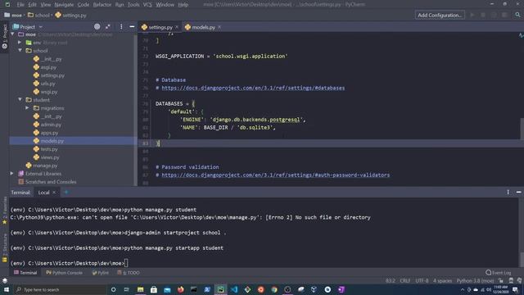Open Firefox from taskbar
The height and width of the screenshot is (295, 524).
(x=180, y=289)
